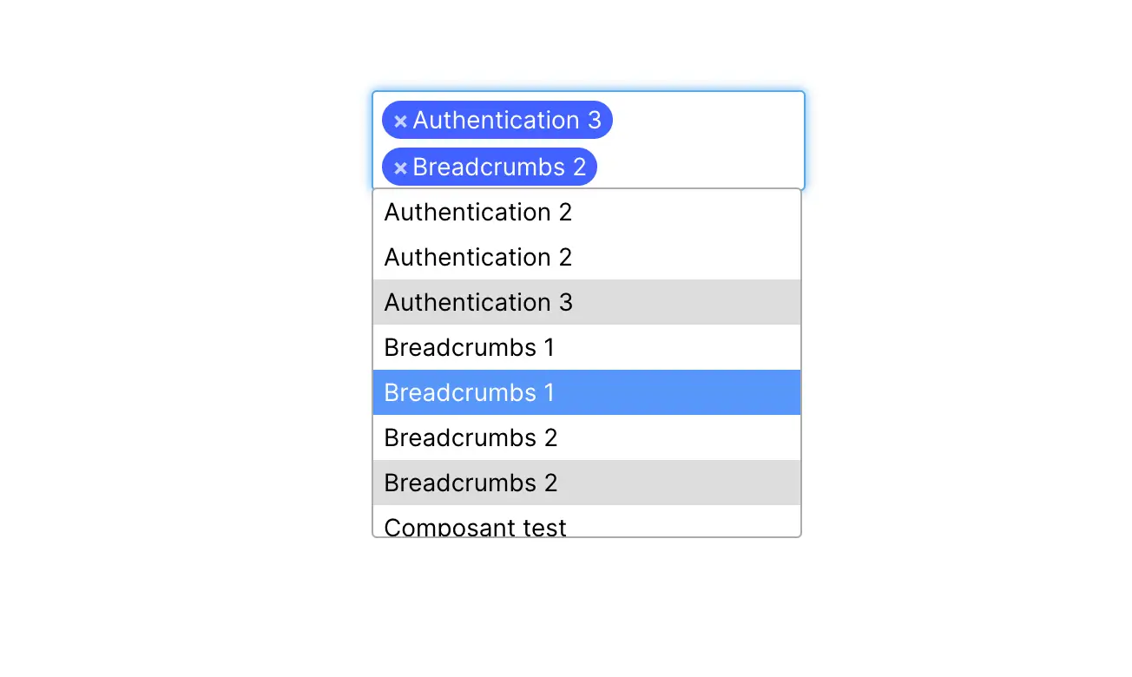This screenshot has width=1132, height=677.
Task: Click the Breadcrumbs 2 tag label
Action: point(499,167)
